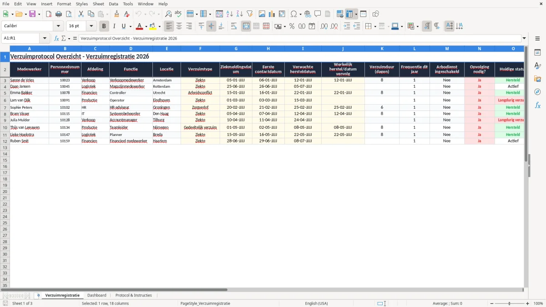Align text left
Viewport: 546px width, 307px height.
[169, 26]
